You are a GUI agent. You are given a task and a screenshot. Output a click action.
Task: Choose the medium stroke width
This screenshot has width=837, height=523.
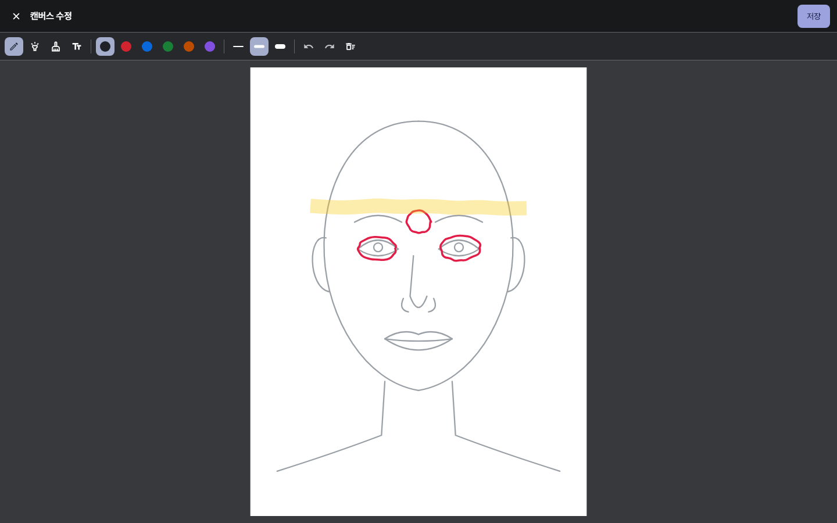coord(259,46)
